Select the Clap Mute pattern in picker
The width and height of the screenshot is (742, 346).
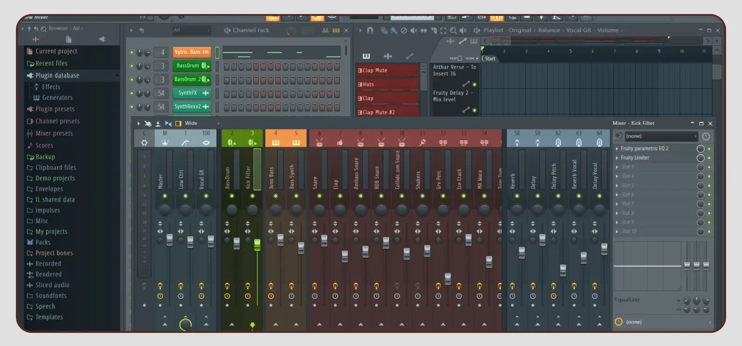pyautogui.click(x=388, y=71)
